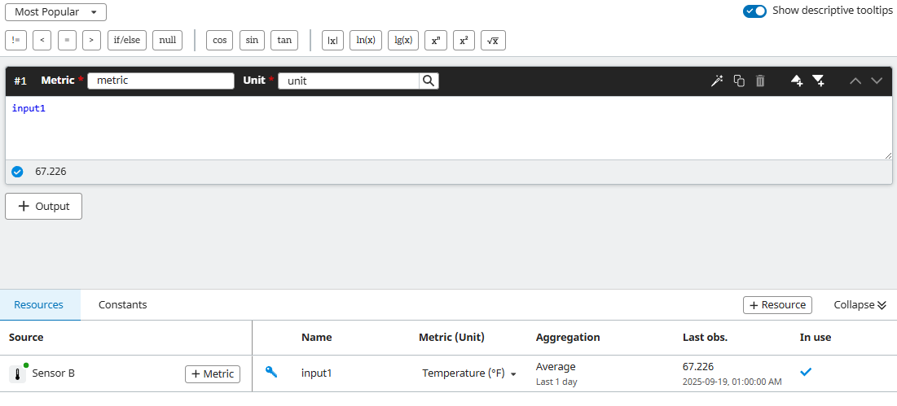Collapse the resources panel
Screen dimensions: 897x406
pos(860,305)
